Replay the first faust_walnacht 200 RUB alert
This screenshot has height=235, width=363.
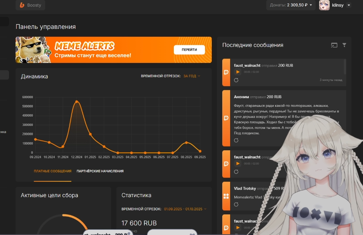[x=236, y=80]
